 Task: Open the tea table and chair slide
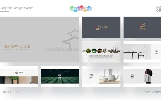point(142,52)
